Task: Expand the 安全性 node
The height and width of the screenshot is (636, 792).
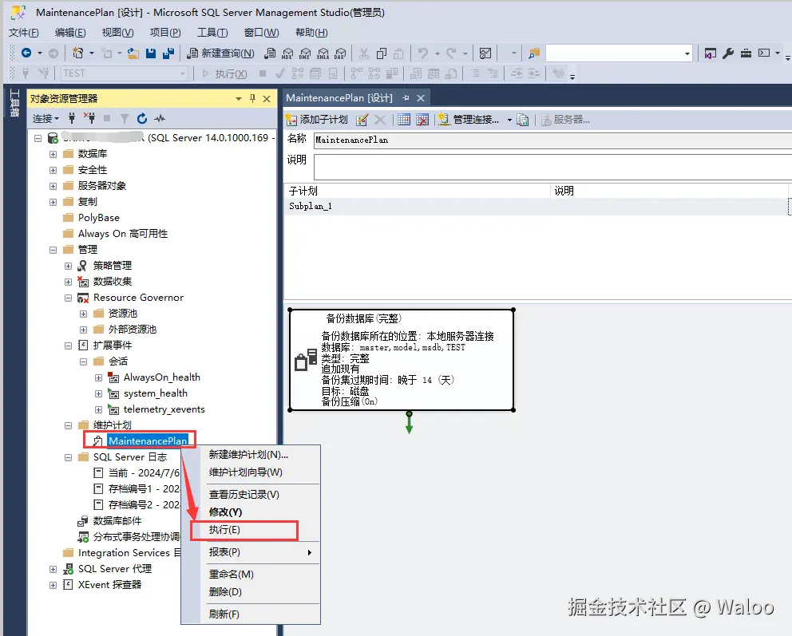Action: tap(53, 170)
